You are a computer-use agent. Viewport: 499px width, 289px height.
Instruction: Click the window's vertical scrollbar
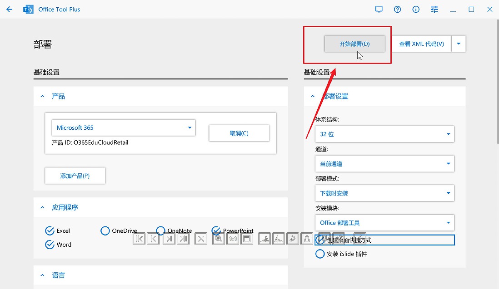497,81
